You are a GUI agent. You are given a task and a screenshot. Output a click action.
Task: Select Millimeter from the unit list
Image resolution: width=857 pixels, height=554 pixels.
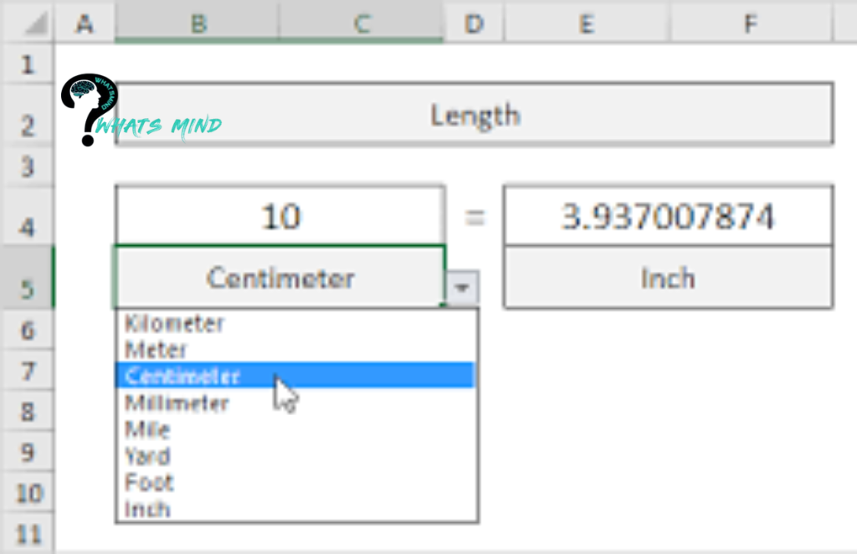pos(177,403)
